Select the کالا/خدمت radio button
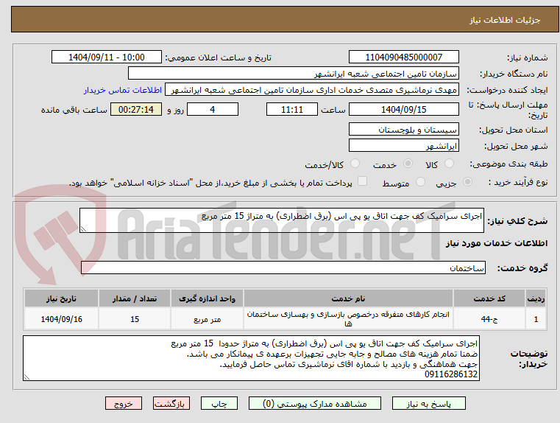The width and height of the screenshot is (560, 423). click(x=355, y=164)
